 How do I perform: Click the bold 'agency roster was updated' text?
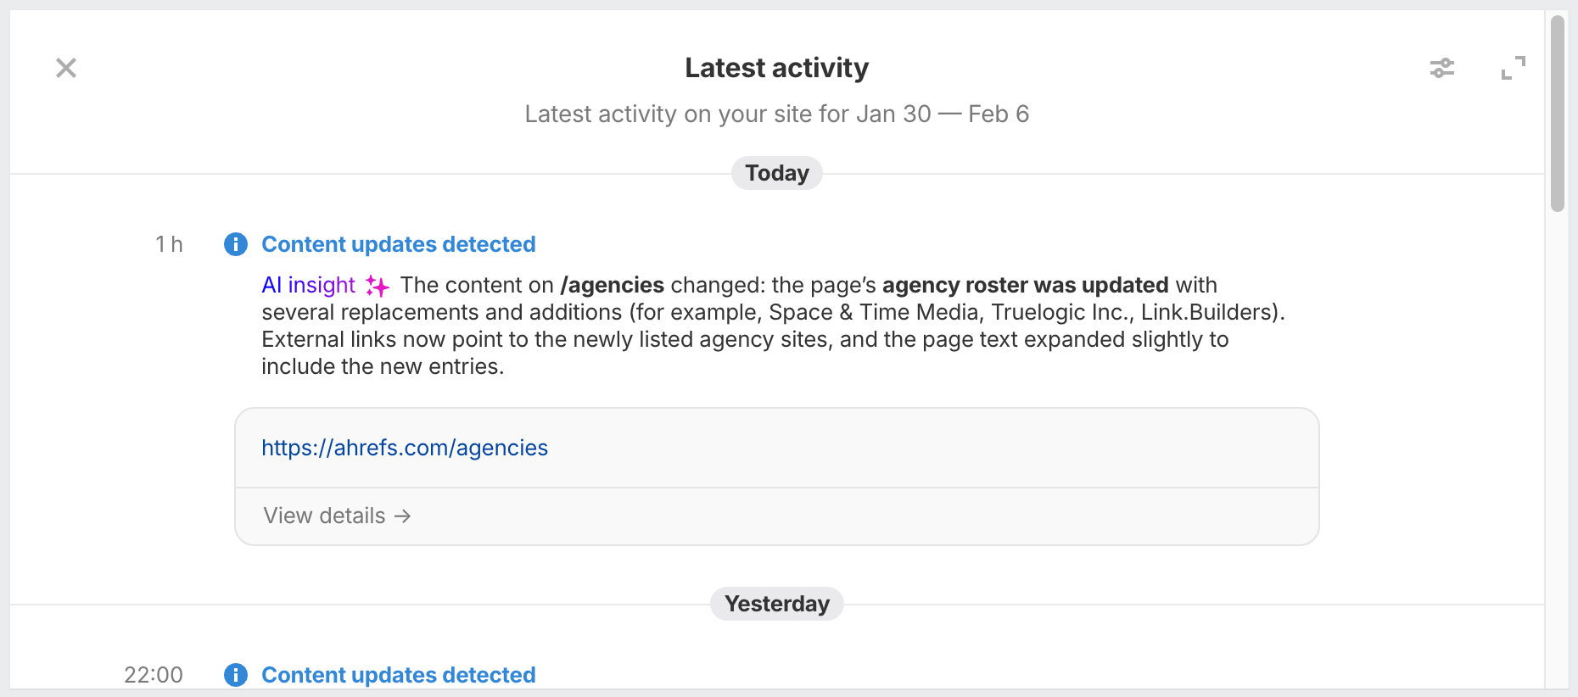(x=1025, y=285)
